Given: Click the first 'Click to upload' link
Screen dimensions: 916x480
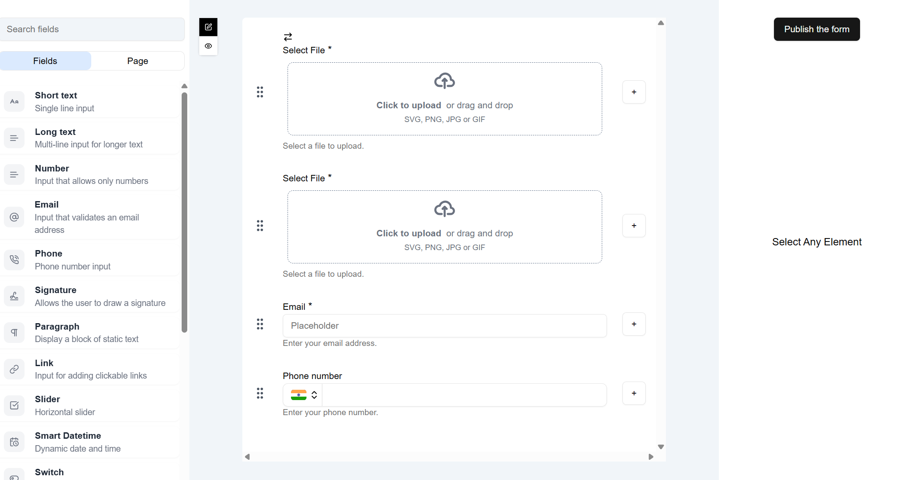Looking at the screenshot, I should click(408, 105).
